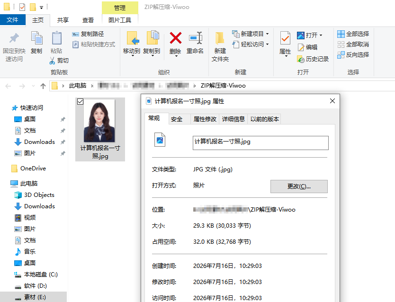The image size is (395, 302).
Task: Click ZIP解压缩-Viwoo in address bar
Action: 223,86
